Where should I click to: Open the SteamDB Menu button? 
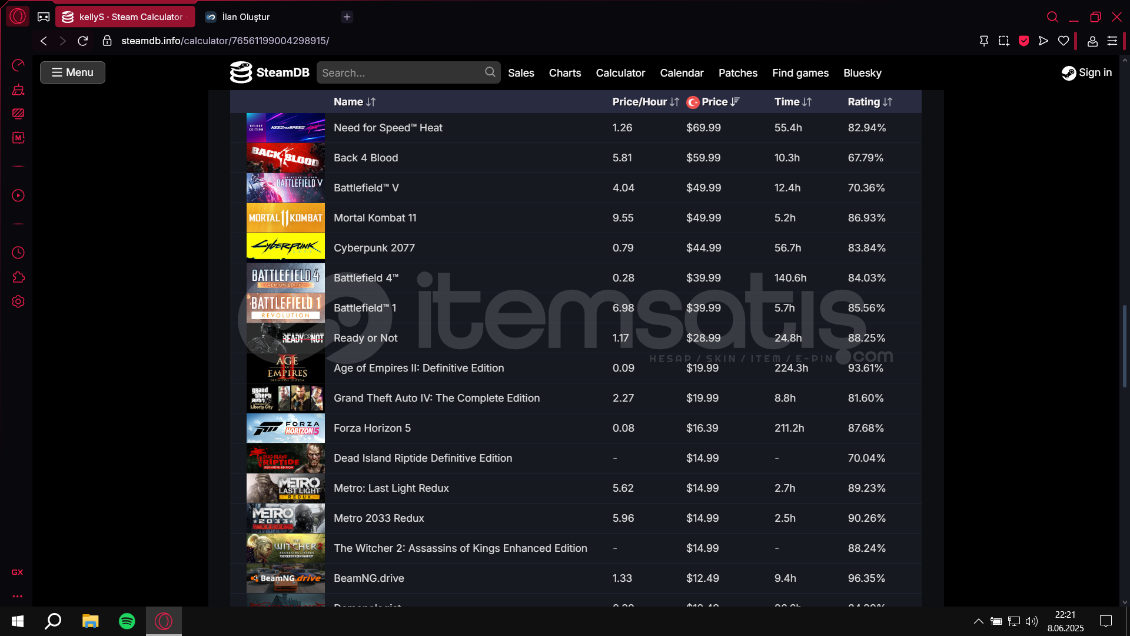click(72, 72)
